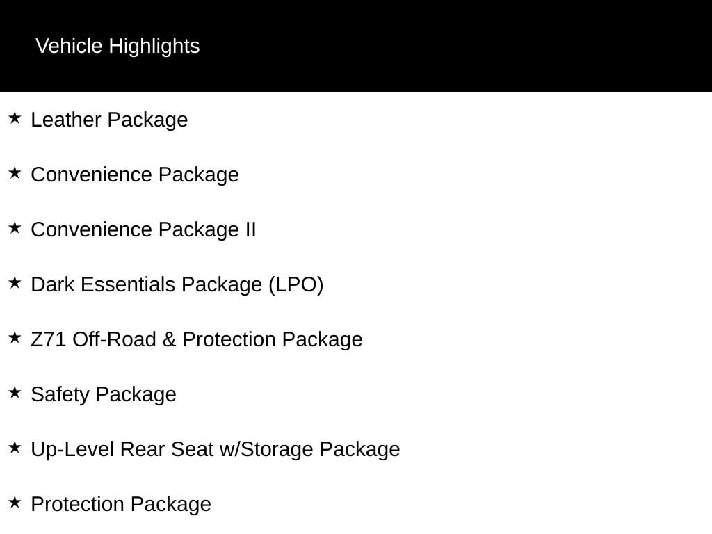Click star bullet for Dark Essentials Package
Viewport: 712px width, 534px height.
tap(15, 282)
